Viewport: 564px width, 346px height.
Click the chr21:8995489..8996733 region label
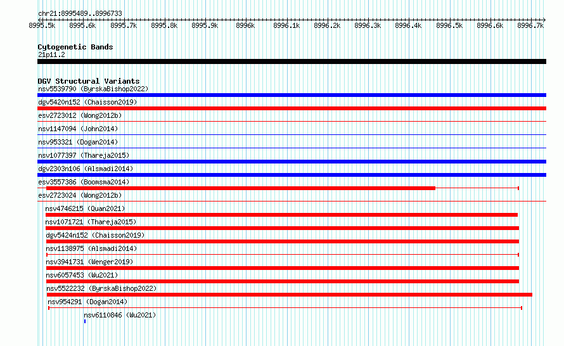pos(80,14)
